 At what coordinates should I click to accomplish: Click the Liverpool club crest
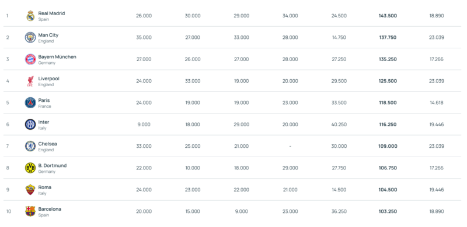[30, 81]
